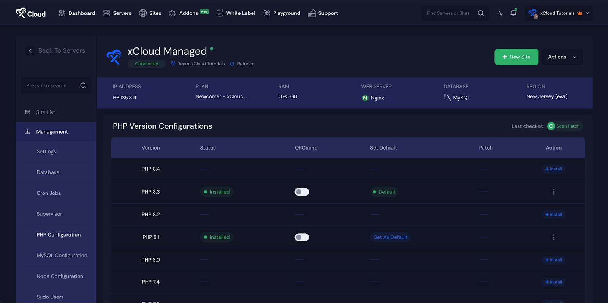608x303 pixels.
Task: Click the xCloud logo in the header
Action: click(x=30, y=13)
